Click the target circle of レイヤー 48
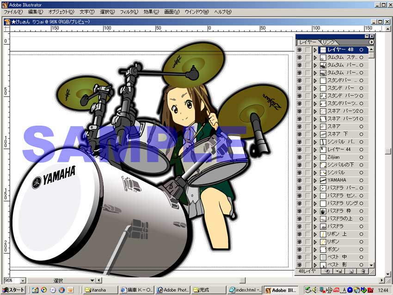 pos(361,50)
